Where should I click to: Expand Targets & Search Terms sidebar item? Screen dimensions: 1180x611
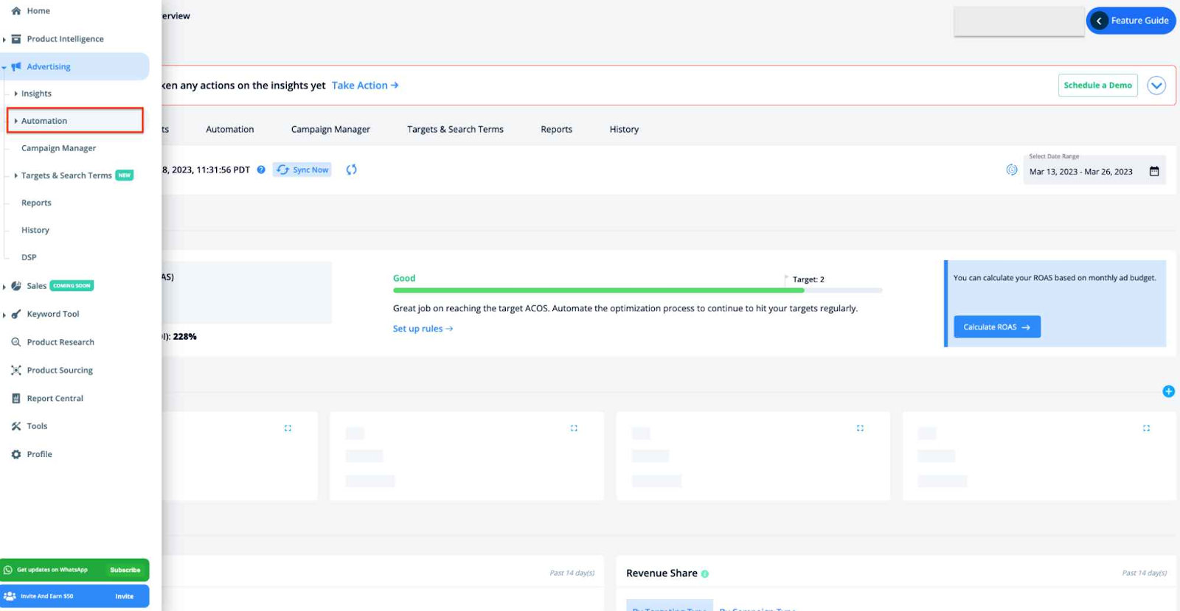tap(16, 175)
